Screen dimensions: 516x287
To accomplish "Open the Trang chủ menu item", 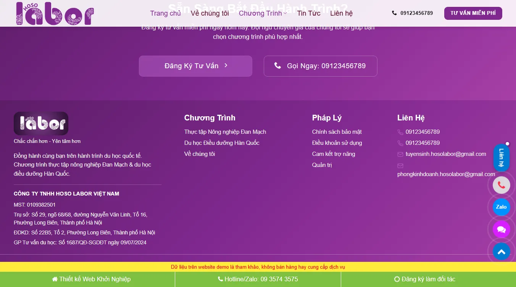I will point(165,13).
